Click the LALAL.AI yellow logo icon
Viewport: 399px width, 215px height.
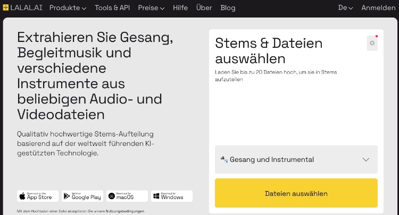(x=6, y=7)
